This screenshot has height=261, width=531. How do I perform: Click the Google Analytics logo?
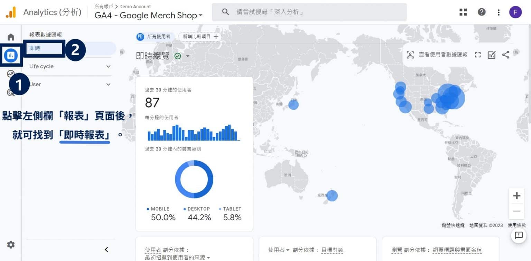pyautogui.click(x=11, y=12)
